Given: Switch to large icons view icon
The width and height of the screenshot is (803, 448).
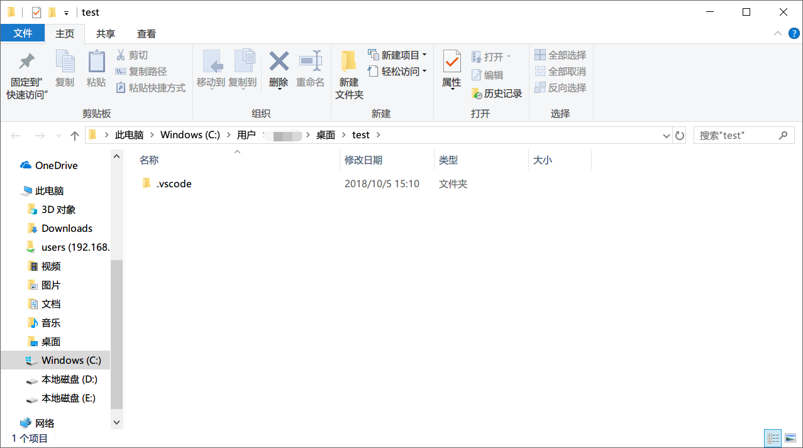Looking at the screenshot, I should coord(790,439).
